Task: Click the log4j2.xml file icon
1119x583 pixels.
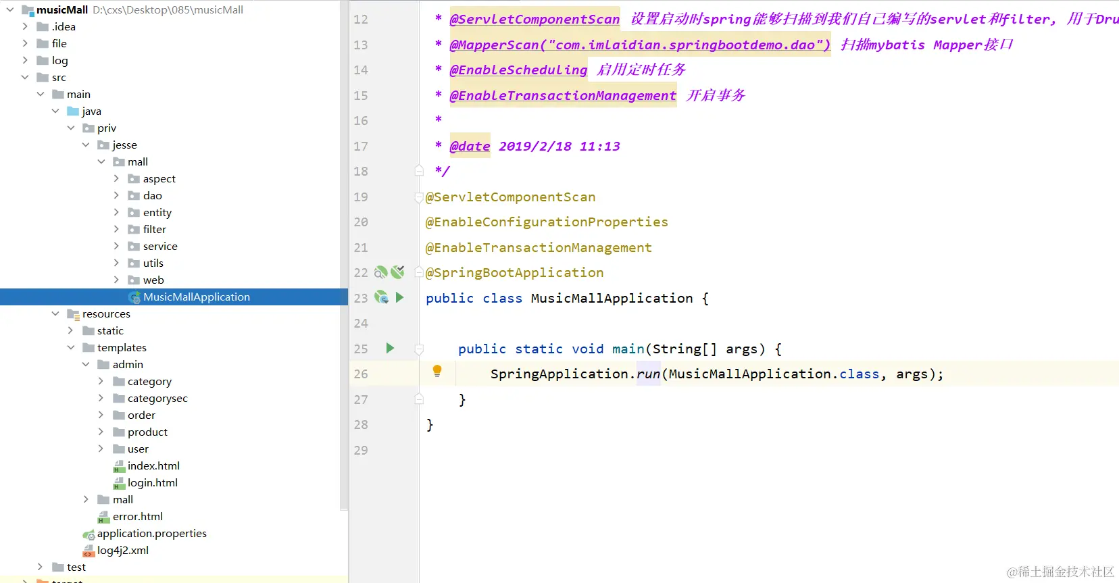Action: tap(89, 551)
